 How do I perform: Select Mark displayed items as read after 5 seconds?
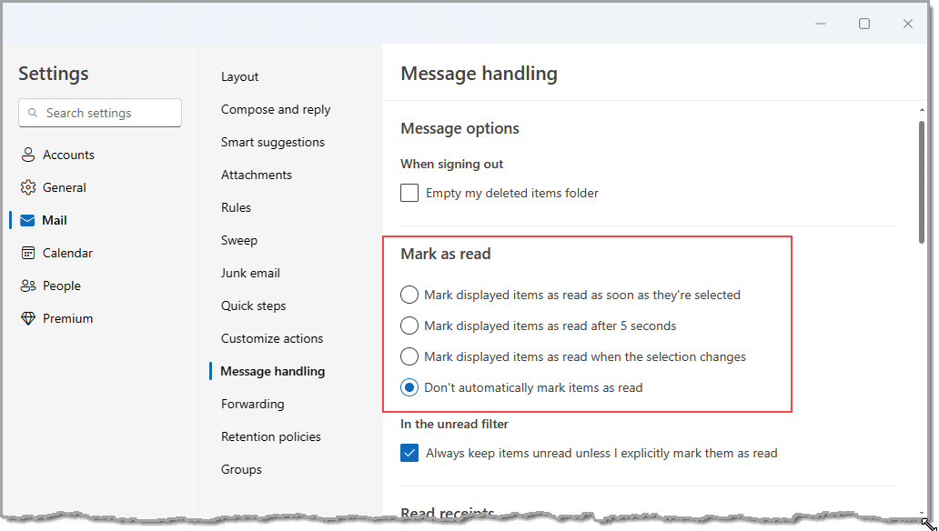(x=409, y=326)
